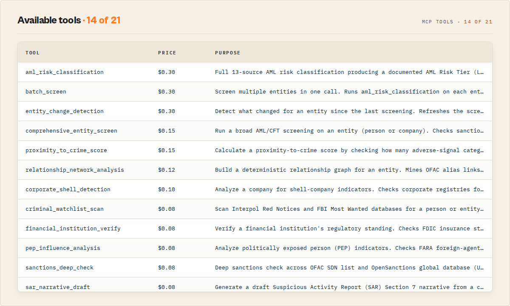510x306 pixels.
Task: Select the sanctions_deep_check tool name
Action: pos(59,267)
